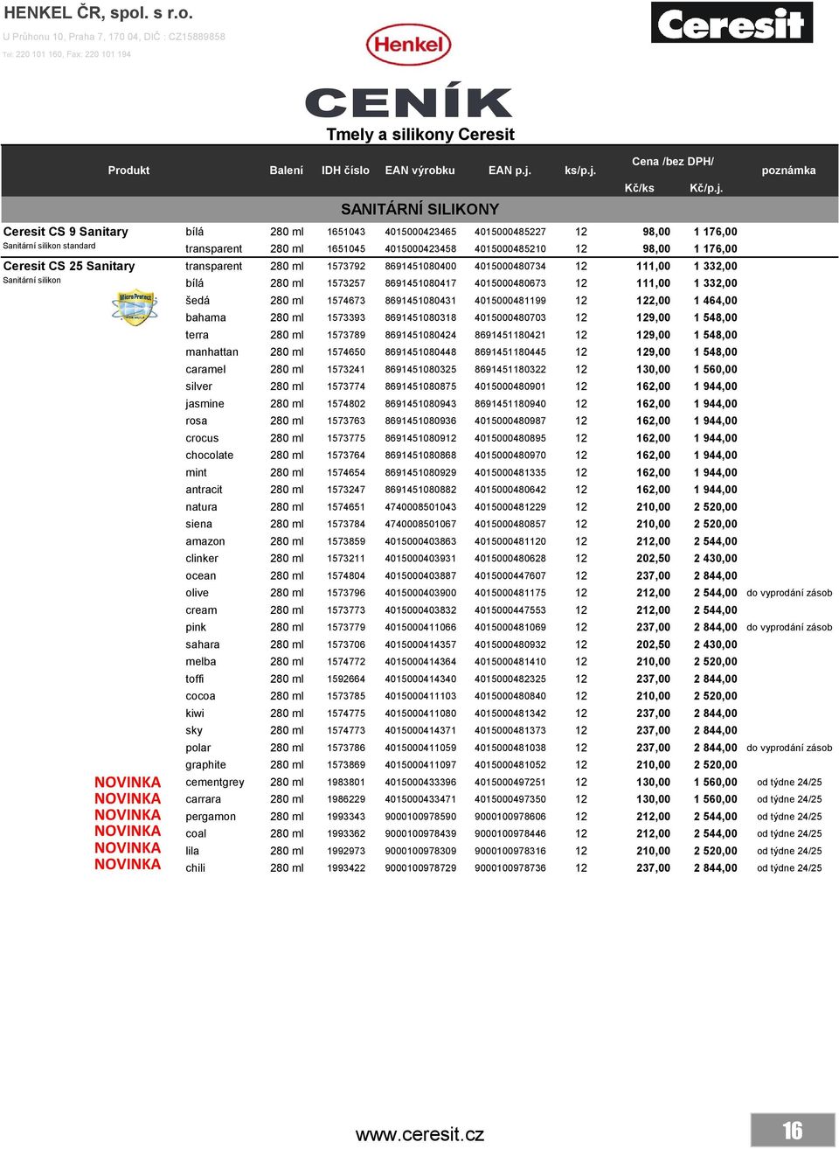Click the Micro Protect shield badge
The image size is (839, 1149).
[135, 308]
